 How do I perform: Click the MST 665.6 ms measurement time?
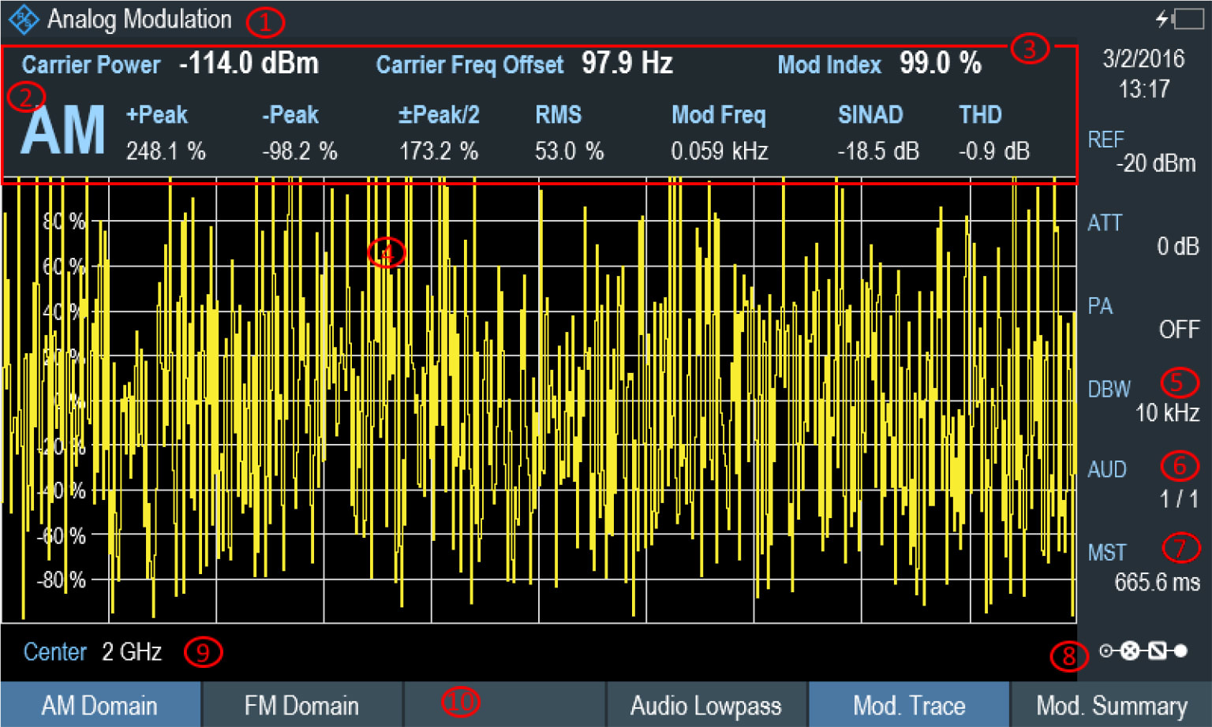coord(1143,567)
